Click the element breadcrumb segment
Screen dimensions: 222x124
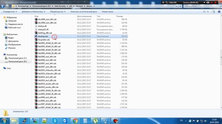coord(79,6)
